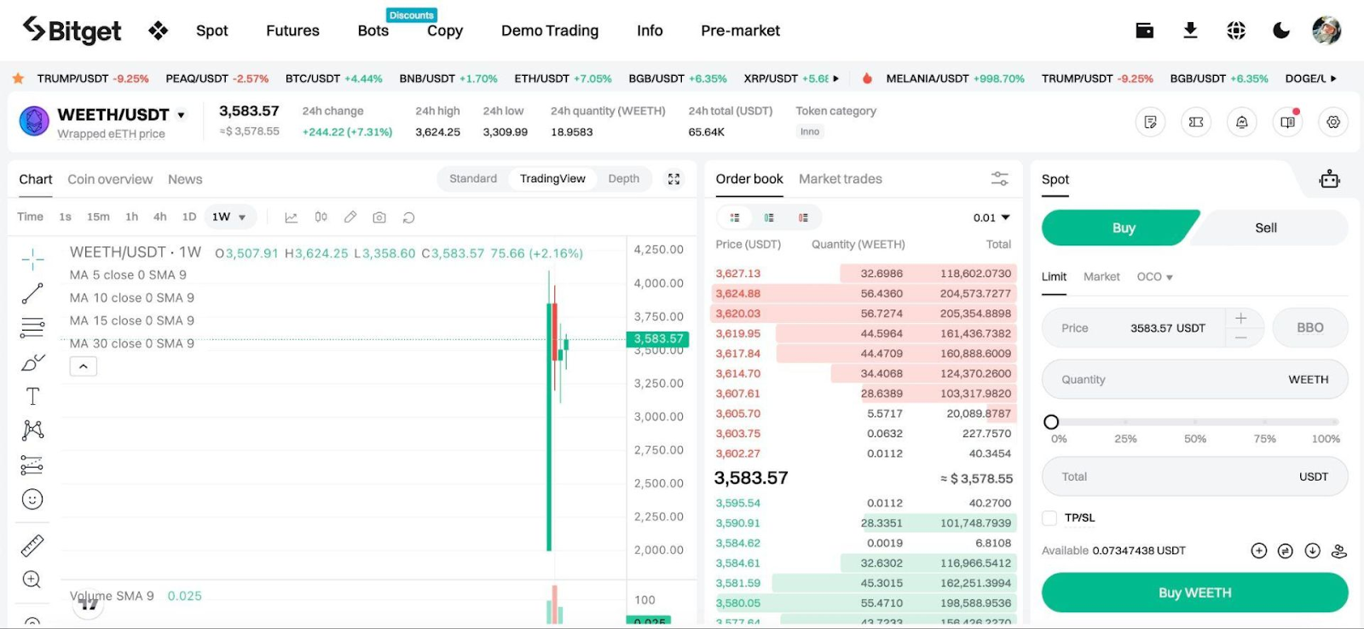1364x629 pixels.
Task: Switch chart to Depth mode
Action: point(624,179)
